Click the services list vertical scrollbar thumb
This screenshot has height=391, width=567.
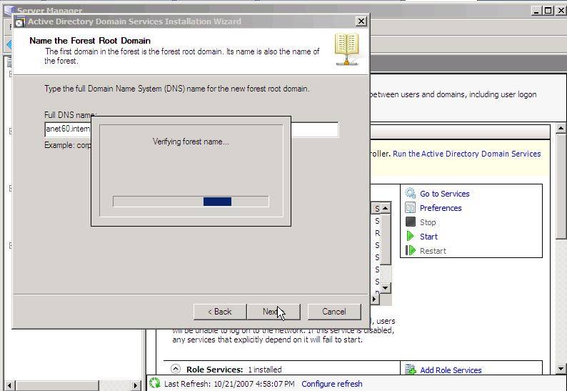[x=386, y=239]
